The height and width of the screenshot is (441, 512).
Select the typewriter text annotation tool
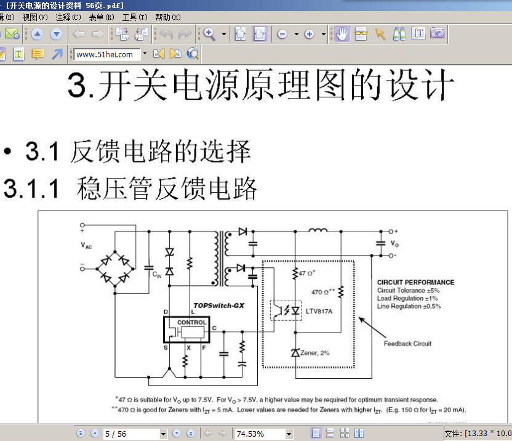click(19, 54)
